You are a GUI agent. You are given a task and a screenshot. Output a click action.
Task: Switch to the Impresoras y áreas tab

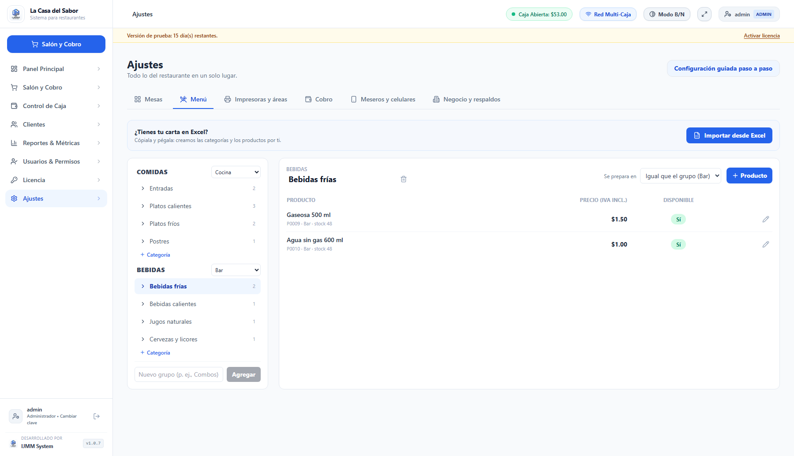[255, 99]
